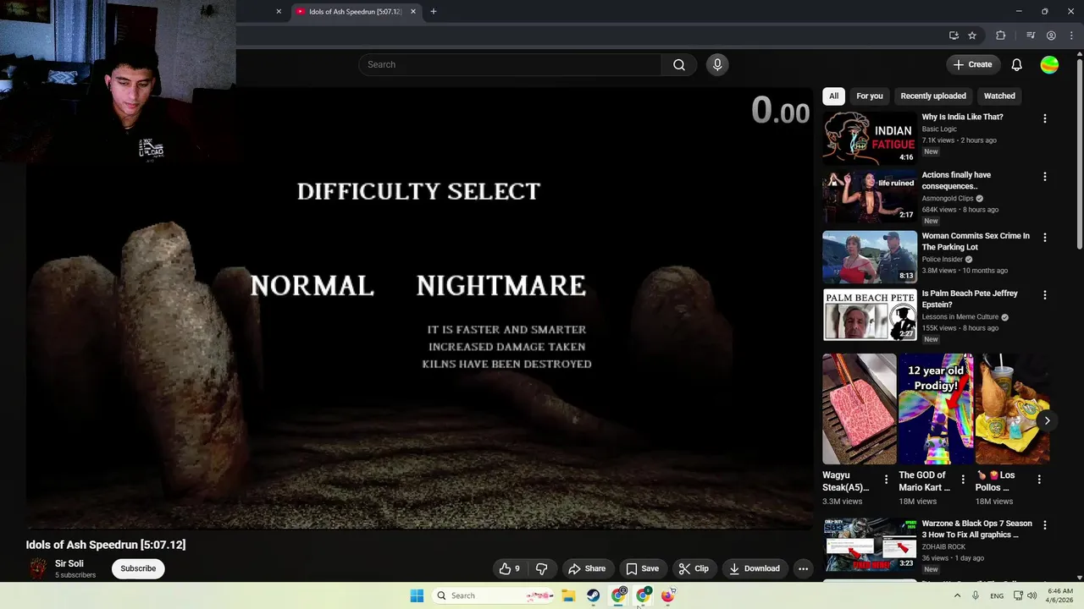The height and width of the screenshot is (609, 1084).
Task: Show next shorts with arrow button
Action: (1047, 420)
